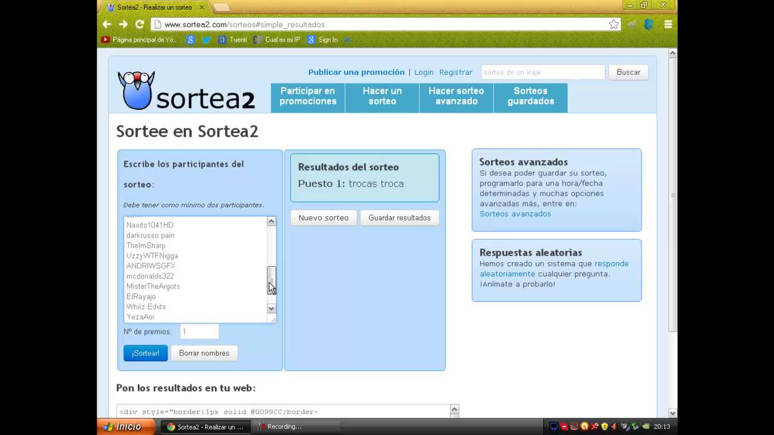Click Publicar una promoción link

pos(356,72)
